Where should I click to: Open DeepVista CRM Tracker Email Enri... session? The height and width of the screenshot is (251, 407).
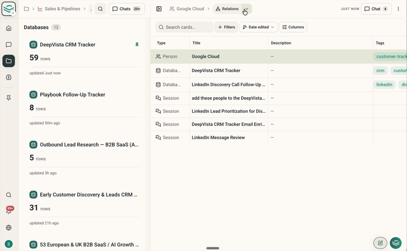click(278, 124)
